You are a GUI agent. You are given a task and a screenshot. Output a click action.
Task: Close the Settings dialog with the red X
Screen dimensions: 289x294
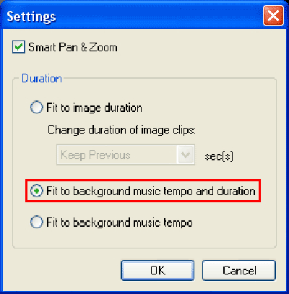[273, 16]
